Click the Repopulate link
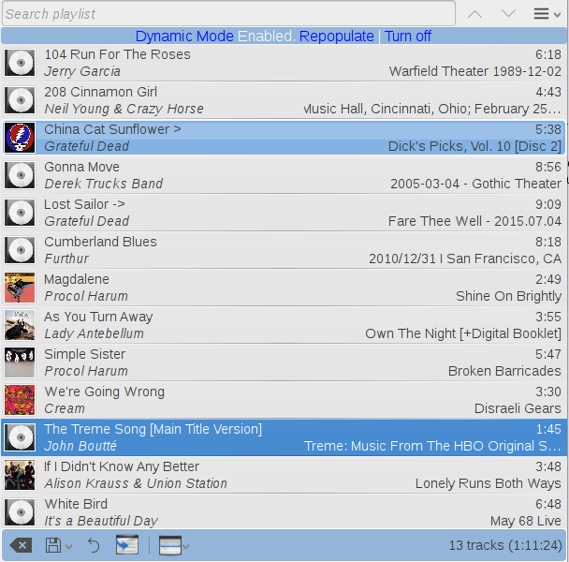Viewport: 569px width, 562px height. tap(336, 37)
